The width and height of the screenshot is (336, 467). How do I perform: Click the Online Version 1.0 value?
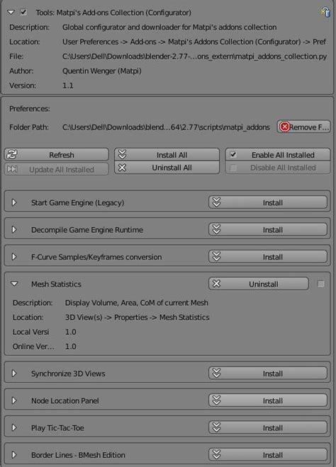70,347
